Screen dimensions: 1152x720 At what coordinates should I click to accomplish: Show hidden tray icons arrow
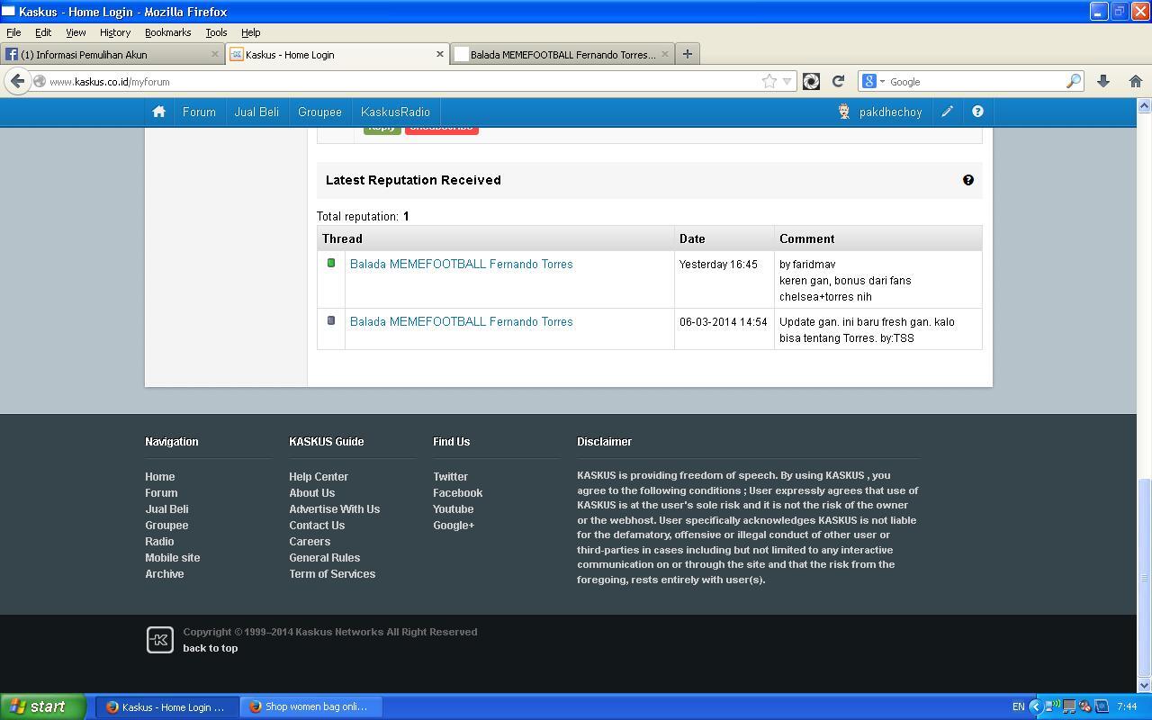[x=1035, y=706]
